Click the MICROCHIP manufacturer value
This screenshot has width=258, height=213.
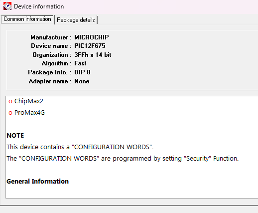[x=92, y=37]
